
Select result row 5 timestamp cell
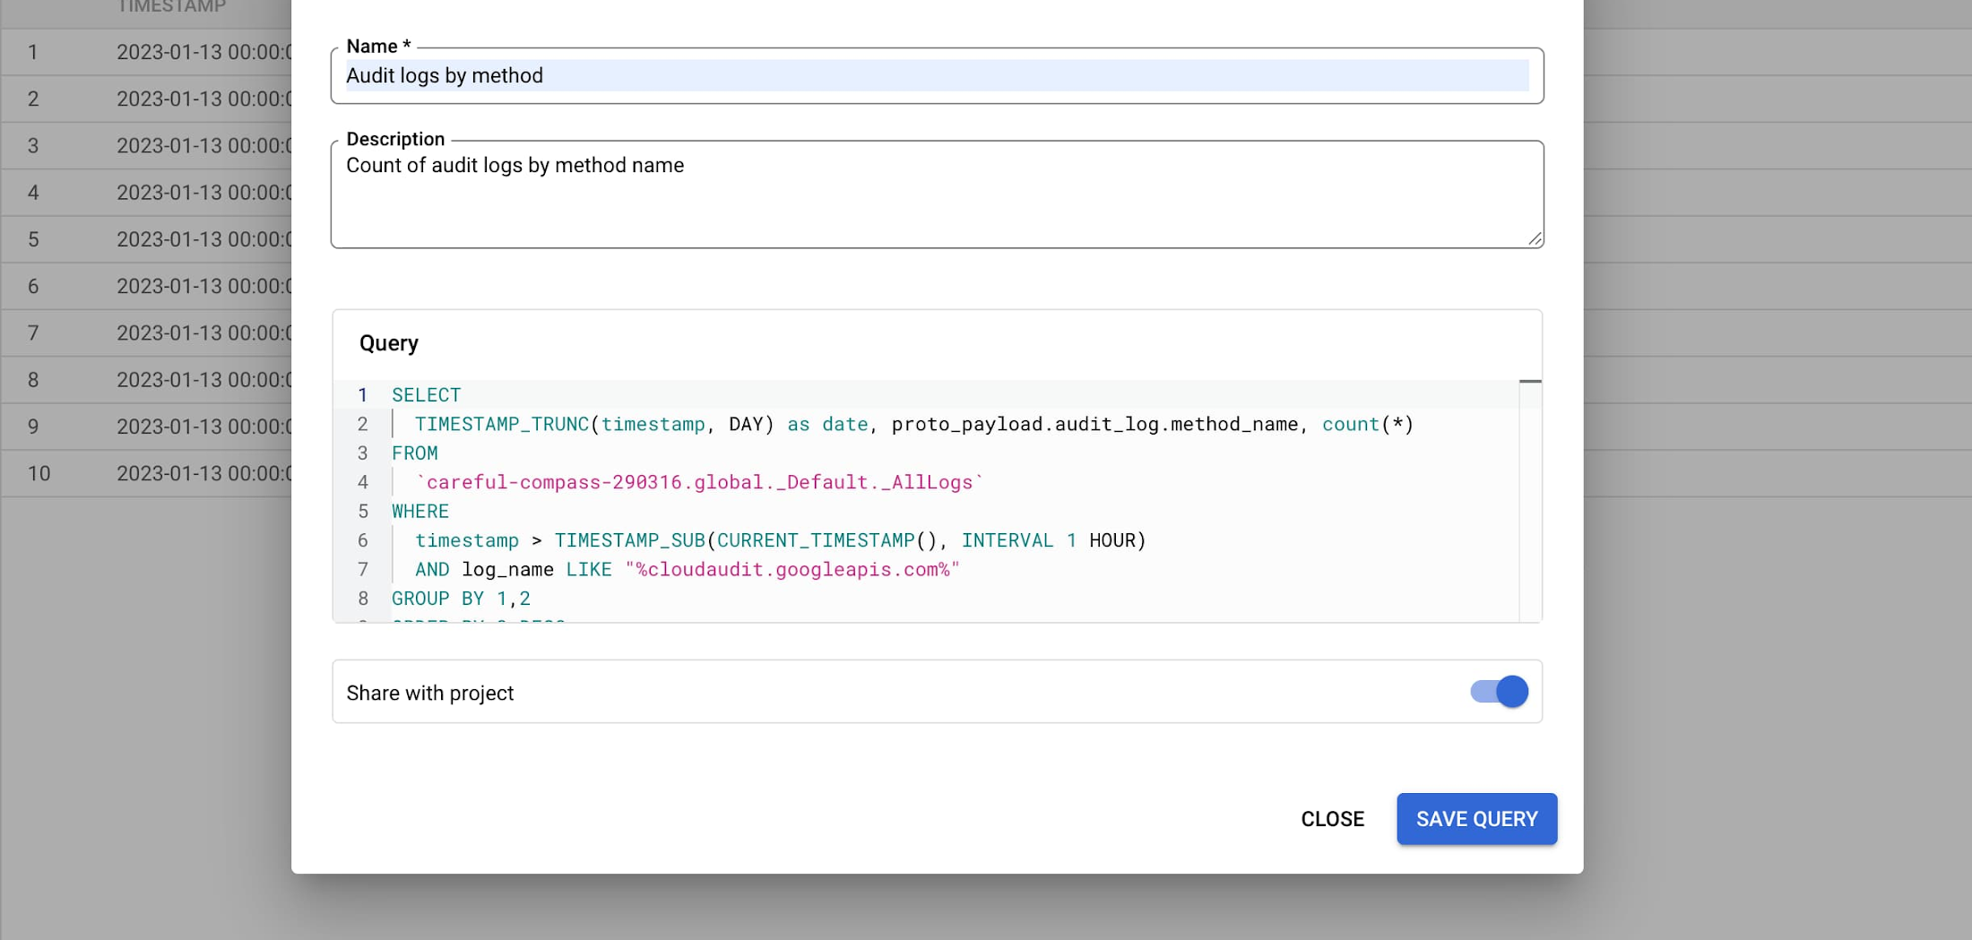203,239
